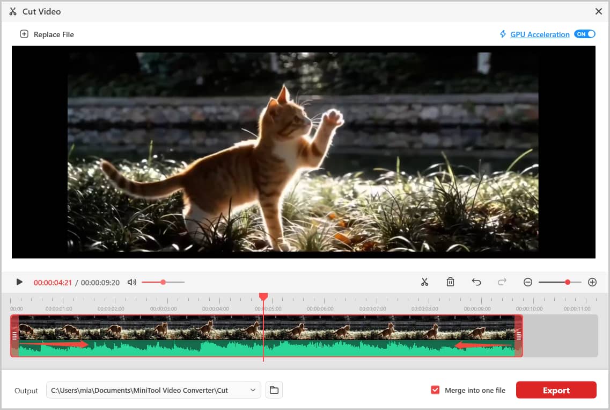Viewport: 610px width, 410px height.
Task: Mute the audio with speaker icon
Action: (132, 282)
